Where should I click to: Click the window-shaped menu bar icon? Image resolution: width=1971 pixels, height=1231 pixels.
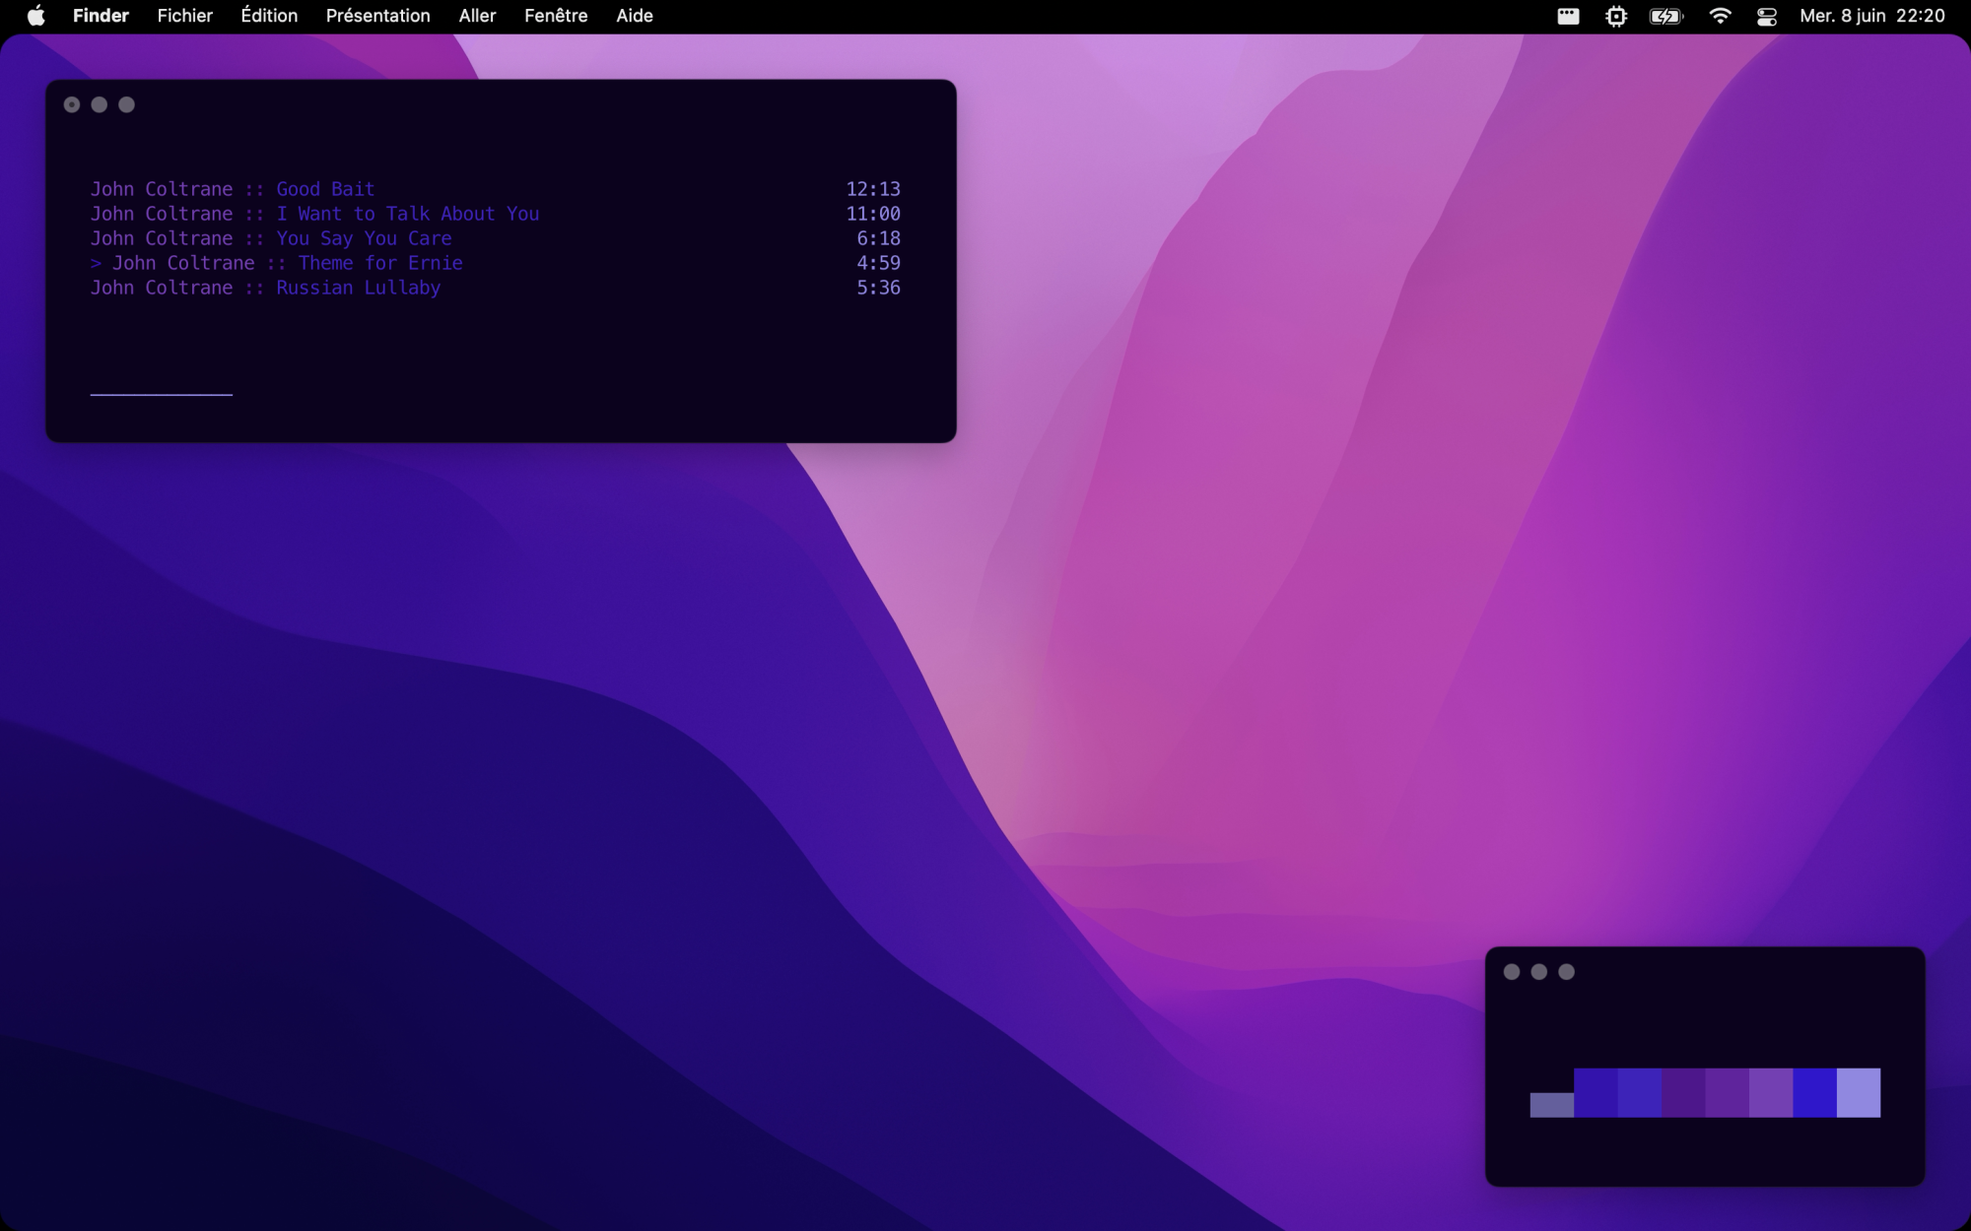point(1568,16)
